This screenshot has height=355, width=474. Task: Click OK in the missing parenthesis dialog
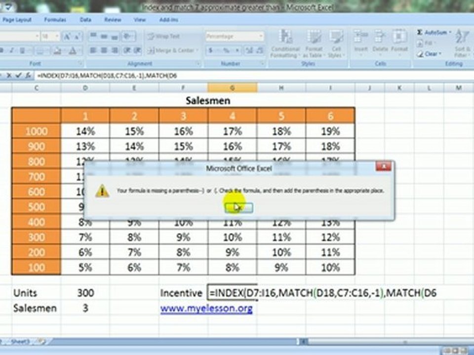click(x=239, y=208)
